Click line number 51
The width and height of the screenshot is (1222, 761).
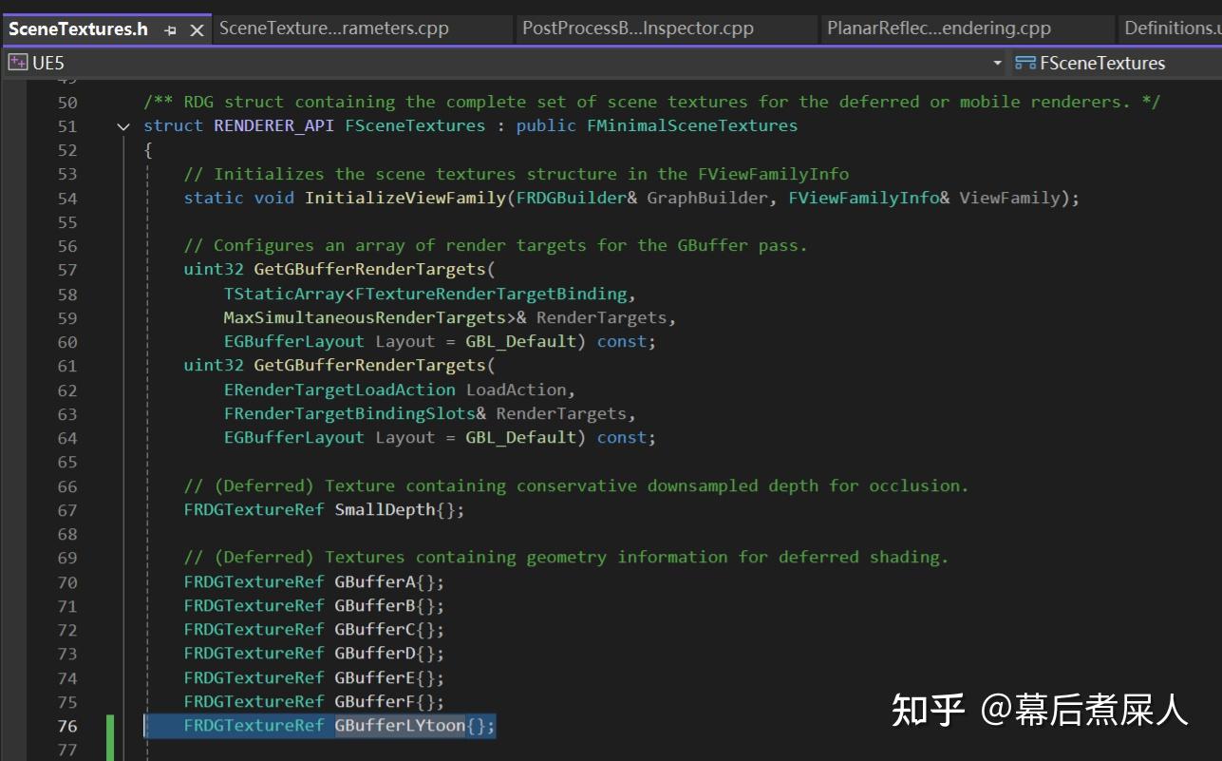[x=66, y=125]
